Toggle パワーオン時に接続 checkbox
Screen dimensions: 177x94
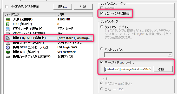[102, 13]
